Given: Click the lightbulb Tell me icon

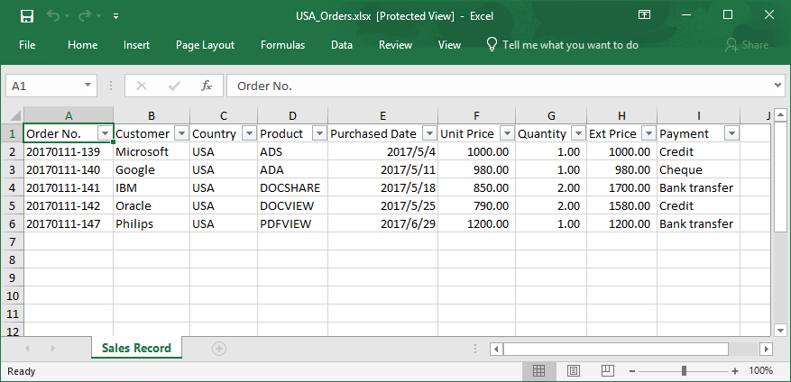Looking at the screenshot, I should [492, 44].
